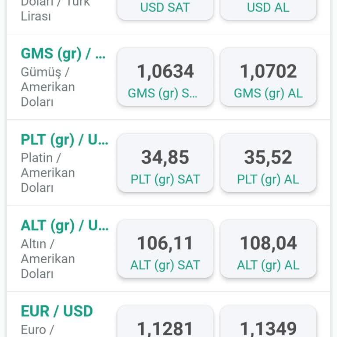Viewport: 337px width, 337px height.
Task: Tap the USD AL button
Action: coord(268,8)
